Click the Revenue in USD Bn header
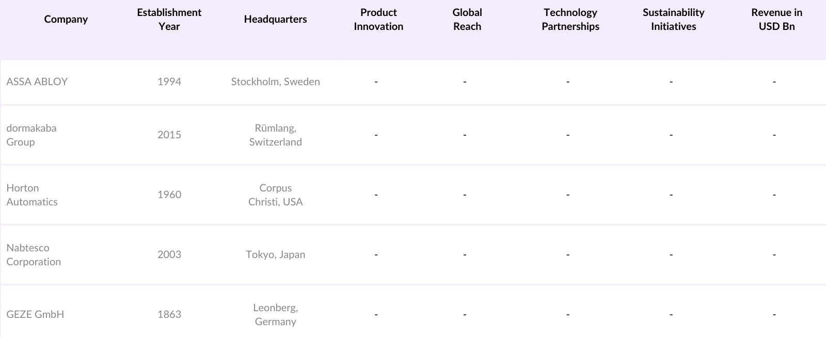Screen dimensions: 826x337 click(x=776, y=19)
